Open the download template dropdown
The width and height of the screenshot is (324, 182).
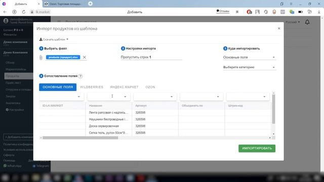click(54, 39)
